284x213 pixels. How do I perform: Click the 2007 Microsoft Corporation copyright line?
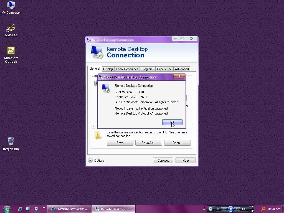[x=147, y=102]
